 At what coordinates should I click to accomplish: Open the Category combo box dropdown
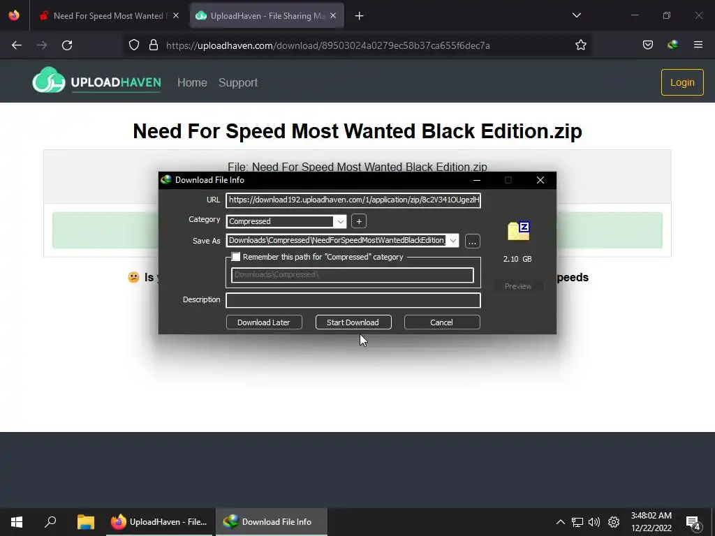pyautogui.click(x=340, y=221)
